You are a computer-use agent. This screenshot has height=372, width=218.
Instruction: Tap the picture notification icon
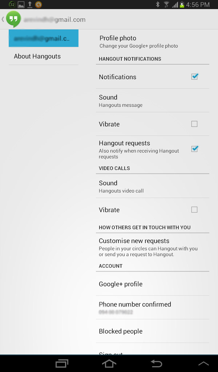(x=21, y=5)
